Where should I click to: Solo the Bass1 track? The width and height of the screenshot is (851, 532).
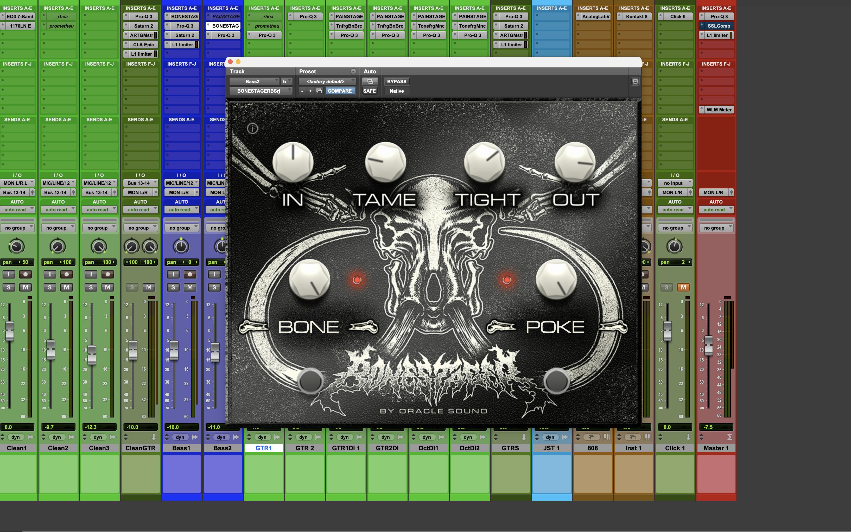point(173,287)
